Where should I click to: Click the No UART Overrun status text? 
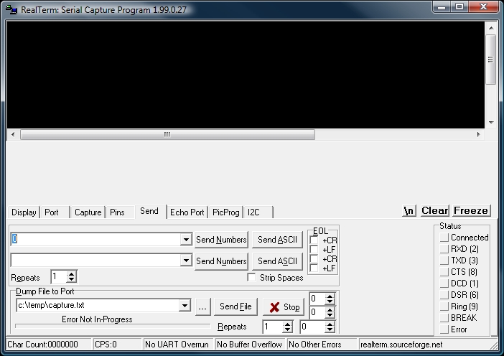pyautogui.click(x=177, y=345)
